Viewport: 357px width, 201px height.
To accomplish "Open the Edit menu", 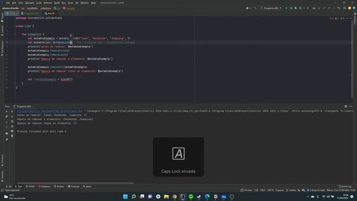I will tap(14, 3).
